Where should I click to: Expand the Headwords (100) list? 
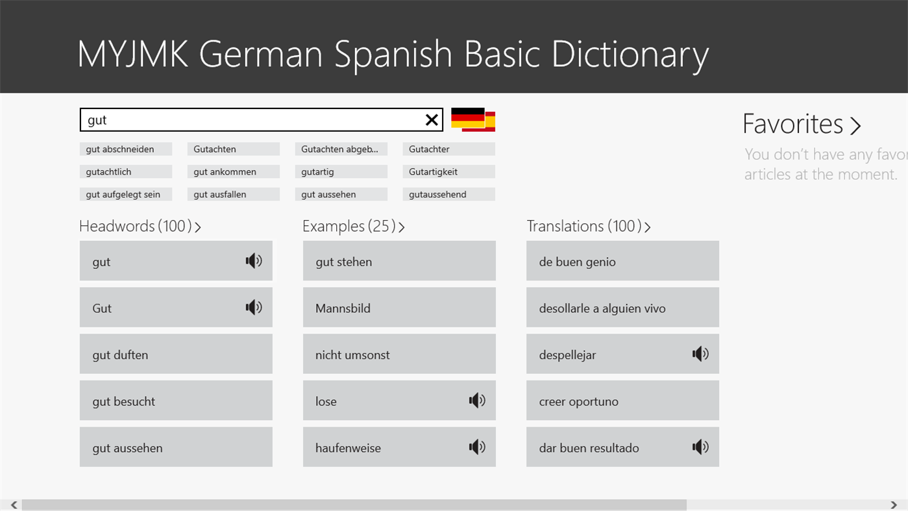[x=198, y=227]
